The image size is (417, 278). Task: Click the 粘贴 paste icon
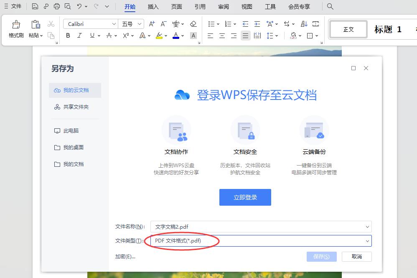pos(36,25)
